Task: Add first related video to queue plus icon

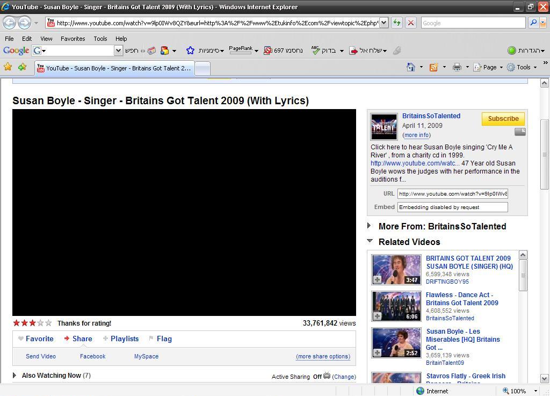Action: pyautogui.click(x=377, y=279)
